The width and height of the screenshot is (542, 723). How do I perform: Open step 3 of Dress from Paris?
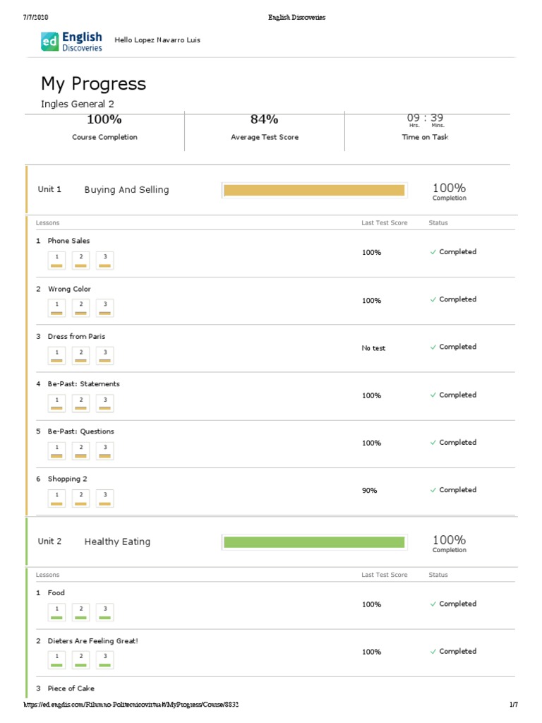104,355
